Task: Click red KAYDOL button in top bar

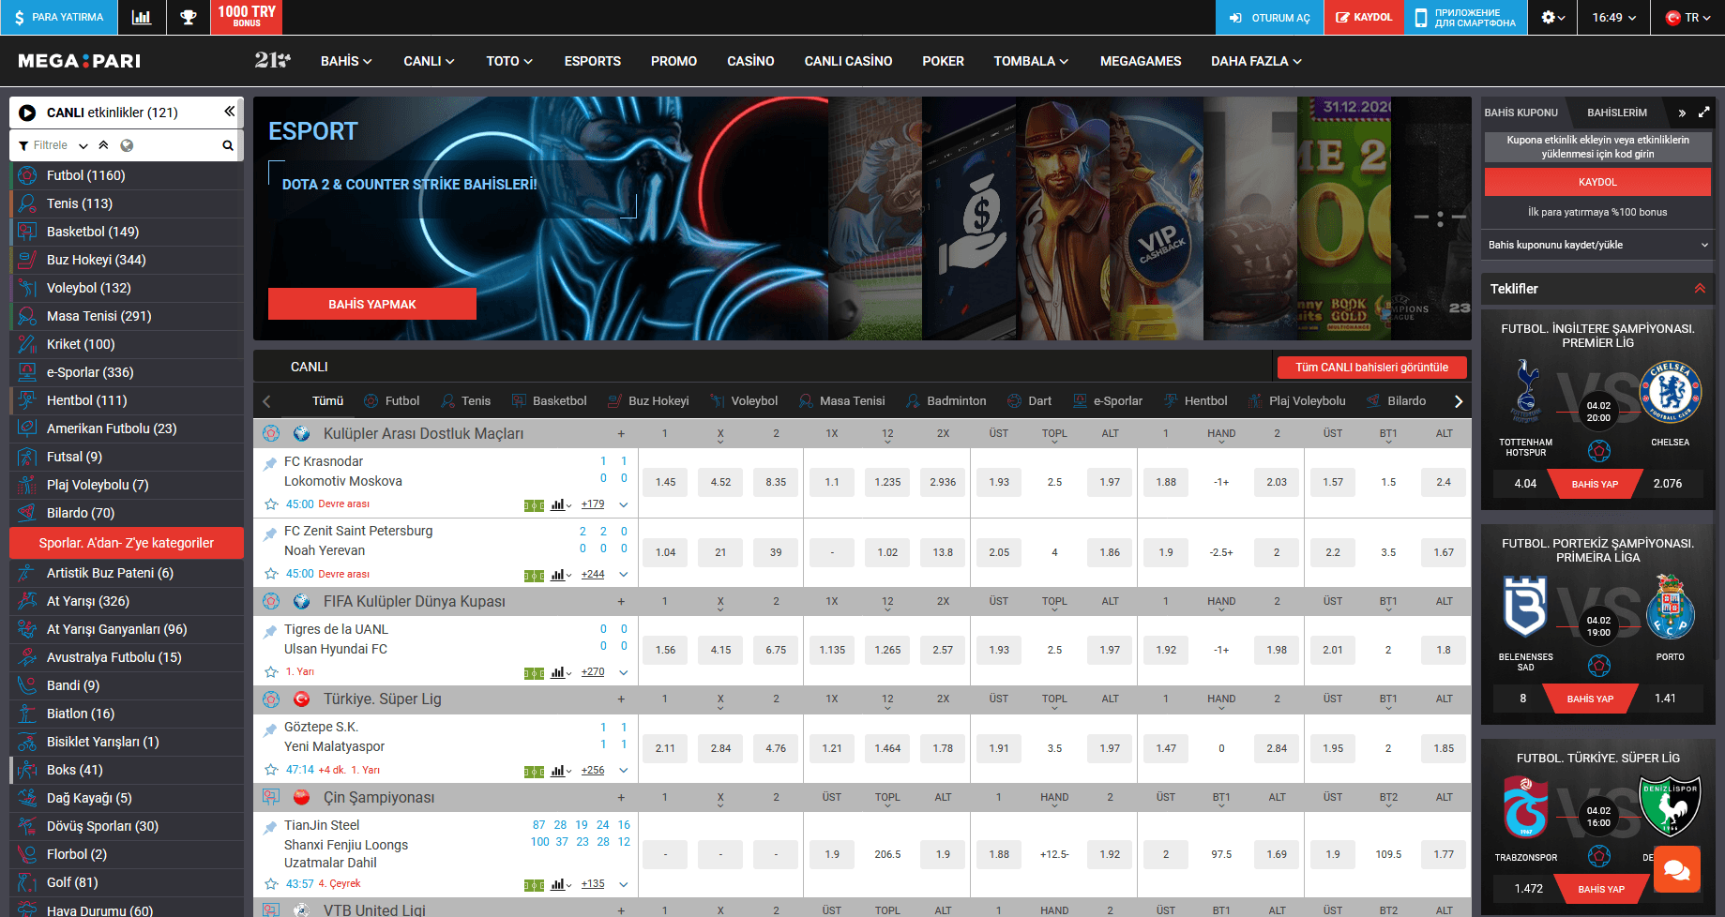Action: pyautogui.click(x=1364, y=17)
